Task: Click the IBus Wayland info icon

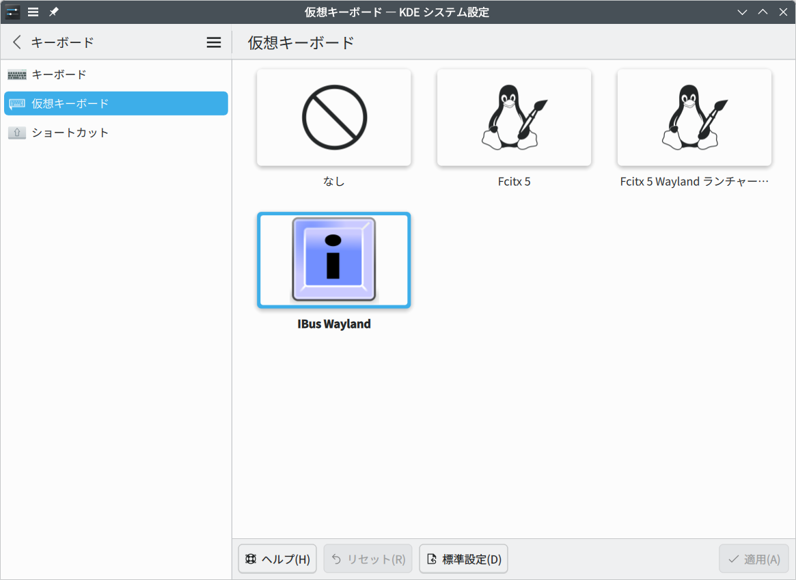Action: (x=334, y=260)
